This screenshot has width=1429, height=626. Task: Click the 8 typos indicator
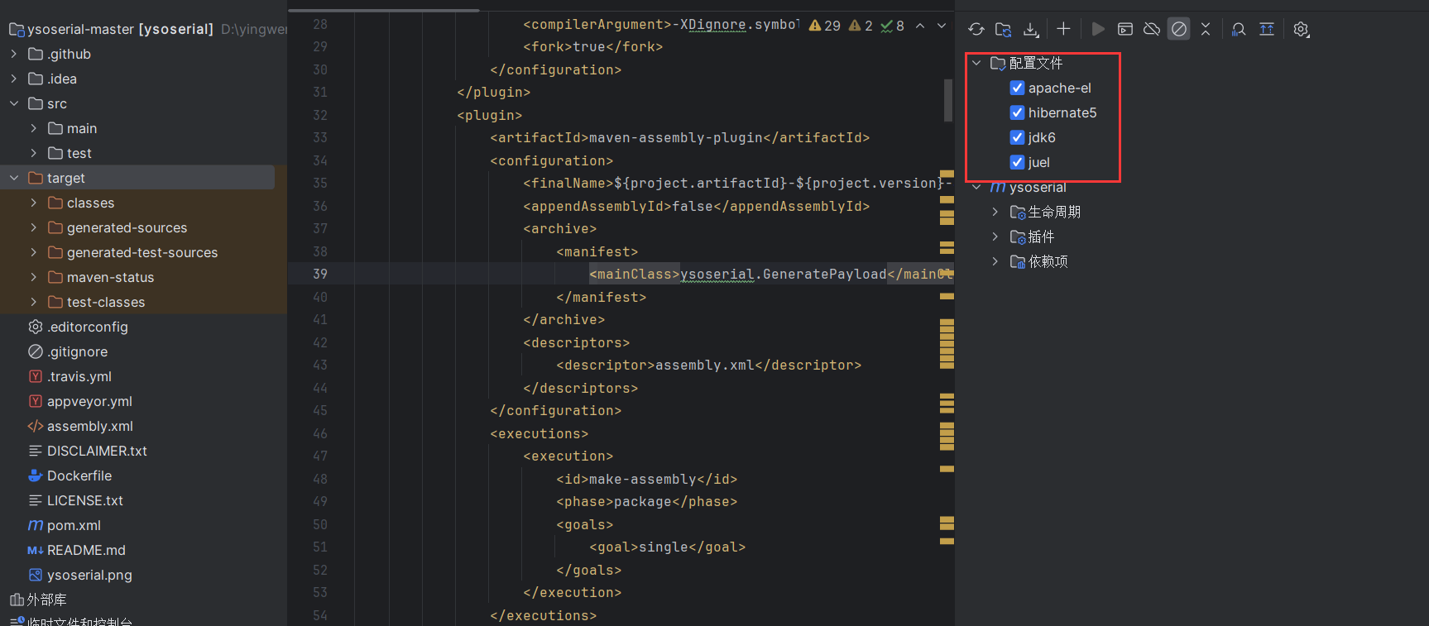pyautogui.click(x=892, y=26)
